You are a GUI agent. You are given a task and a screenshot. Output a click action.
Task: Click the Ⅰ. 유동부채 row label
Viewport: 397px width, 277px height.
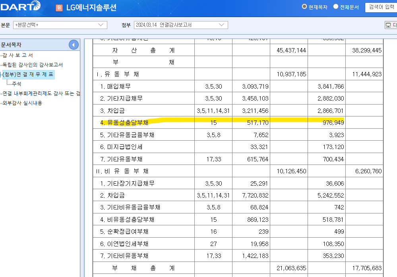[x=118, y=74]
